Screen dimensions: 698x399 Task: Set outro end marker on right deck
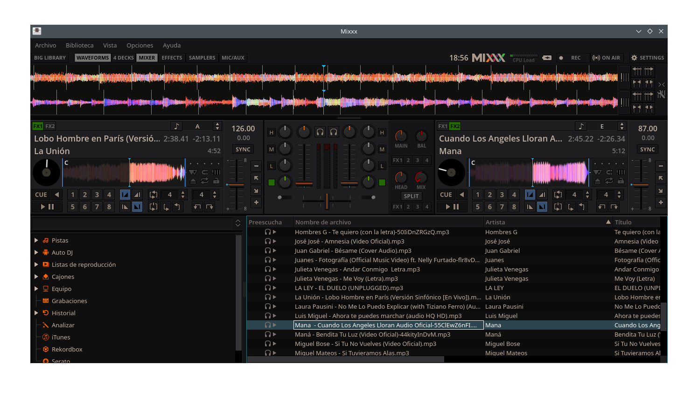point(542,207)
